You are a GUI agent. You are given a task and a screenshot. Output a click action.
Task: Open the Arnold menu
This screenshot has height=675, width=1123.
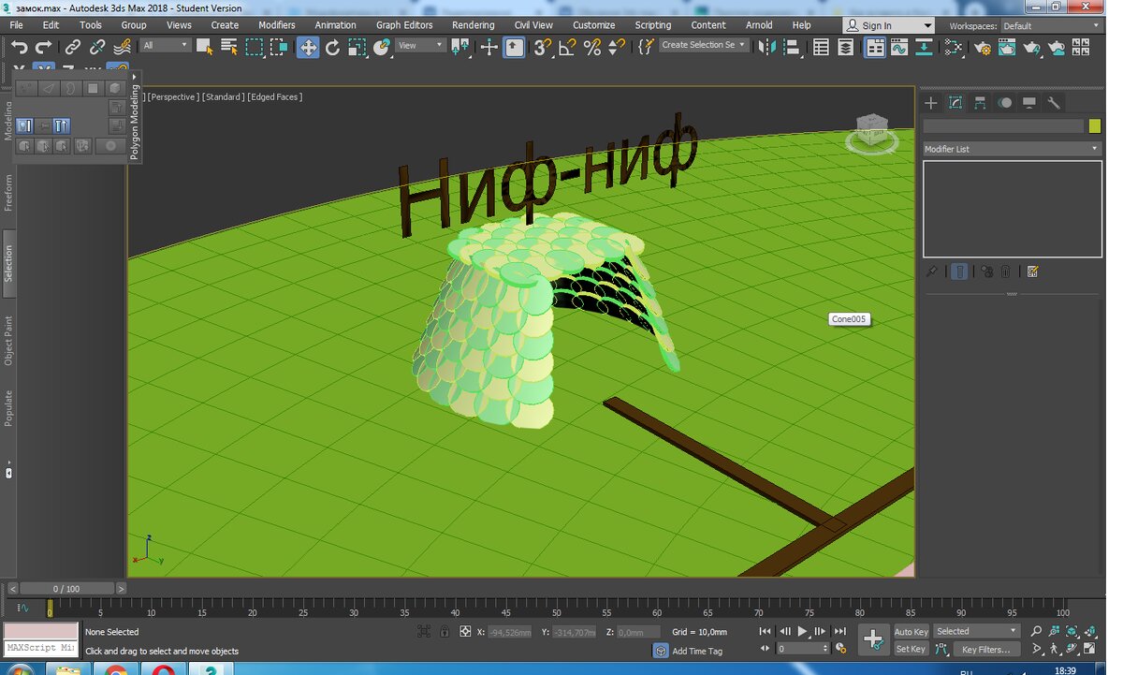(759, 25)
